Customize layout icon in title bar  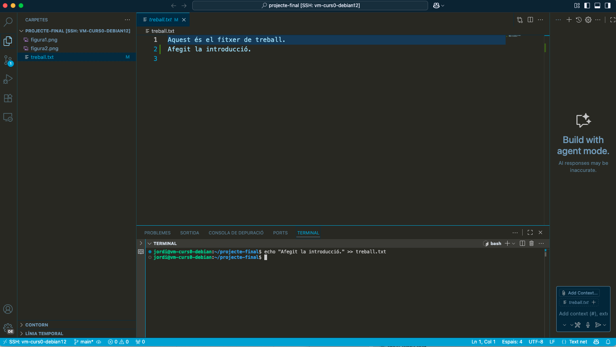click(x=577, y=6)
